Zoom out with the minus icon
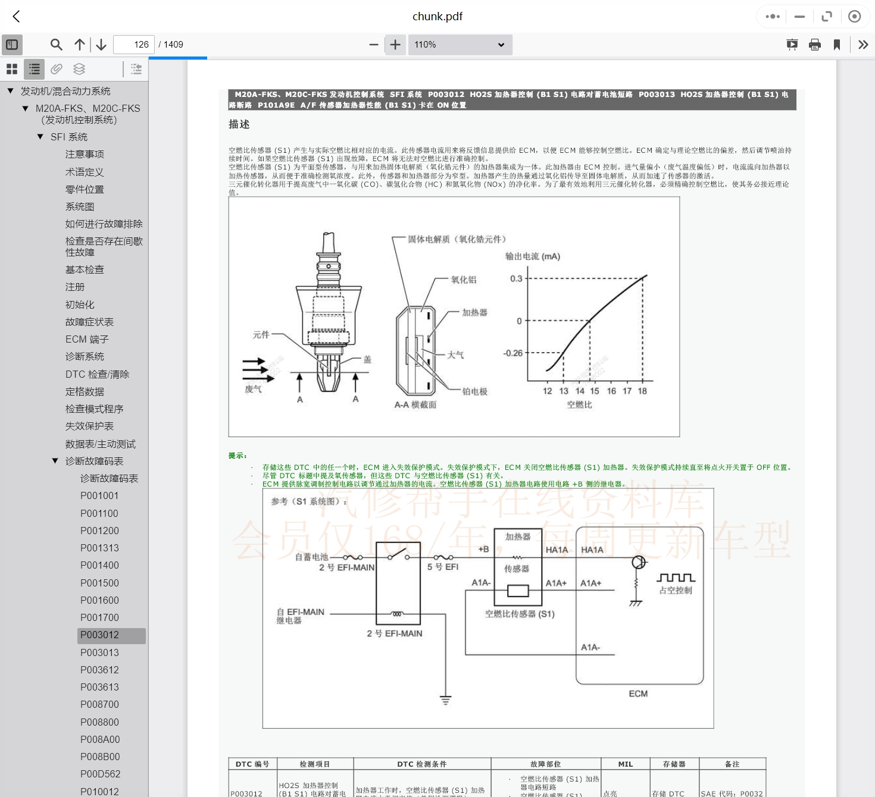 (x=373, y=45)
